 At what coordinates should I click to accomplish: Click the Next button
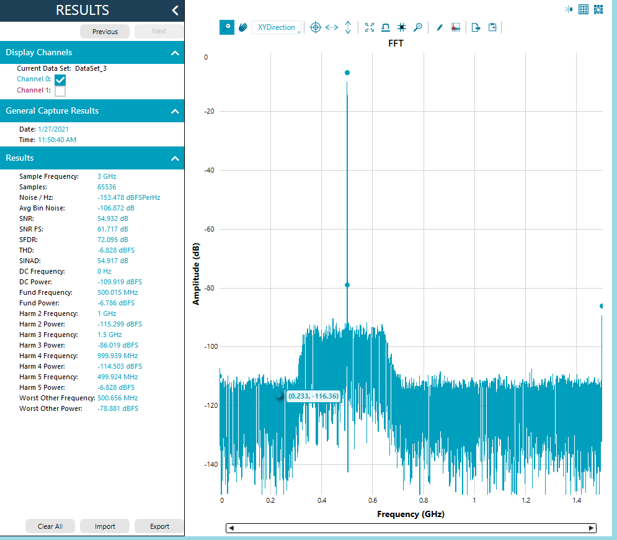pos(159,32)
